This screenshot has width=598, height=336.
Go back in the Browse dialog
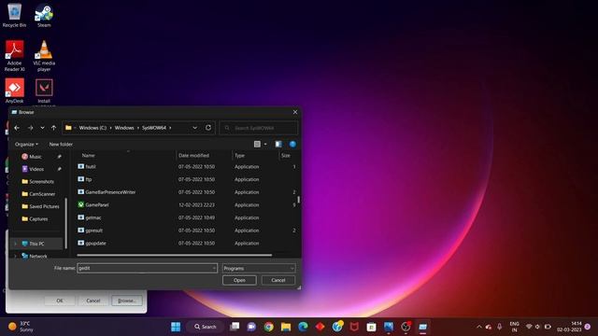[17, 128]
